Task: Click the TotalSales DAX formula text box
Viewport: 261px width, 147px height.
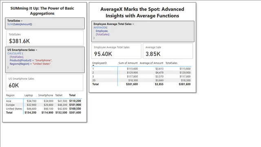Action: [45, 23]
